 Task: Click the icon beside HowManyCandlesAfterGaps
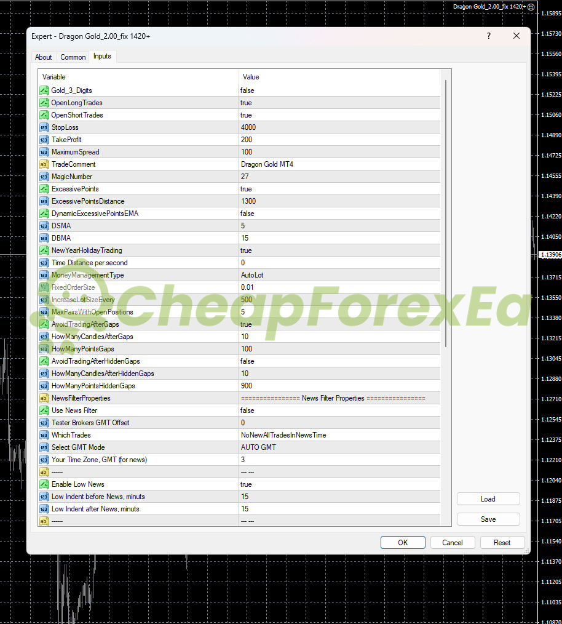(44, 337)
